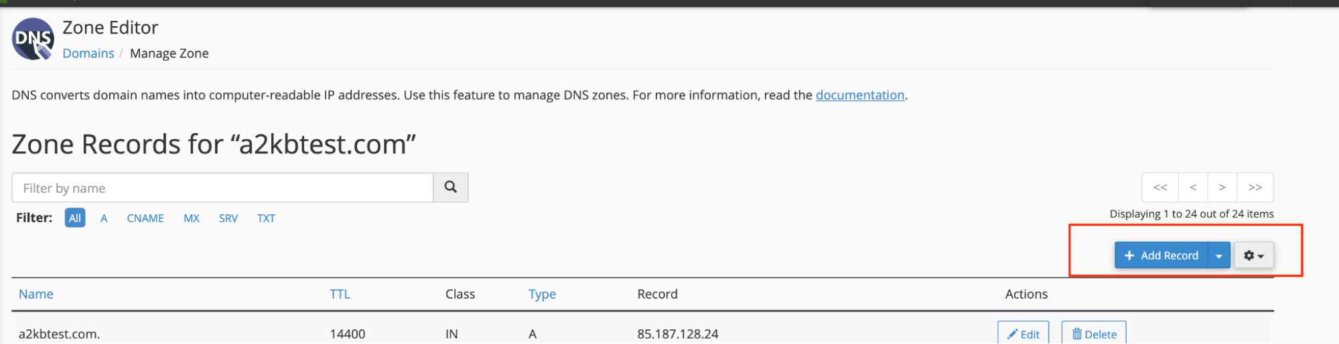This screenshot has height=344, width=1339.
Task: Click the Add Record button
Action: pyautogui.click(x=1161, y=256)
